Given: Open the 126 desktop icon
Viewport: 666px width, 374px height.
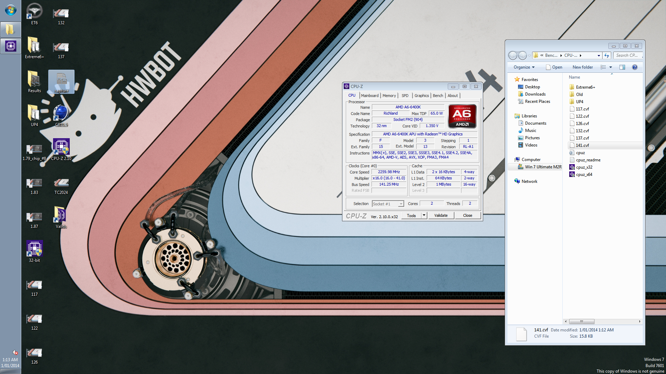Looking at the screenshot, I should pyautogui.click(x=34, y=356).
